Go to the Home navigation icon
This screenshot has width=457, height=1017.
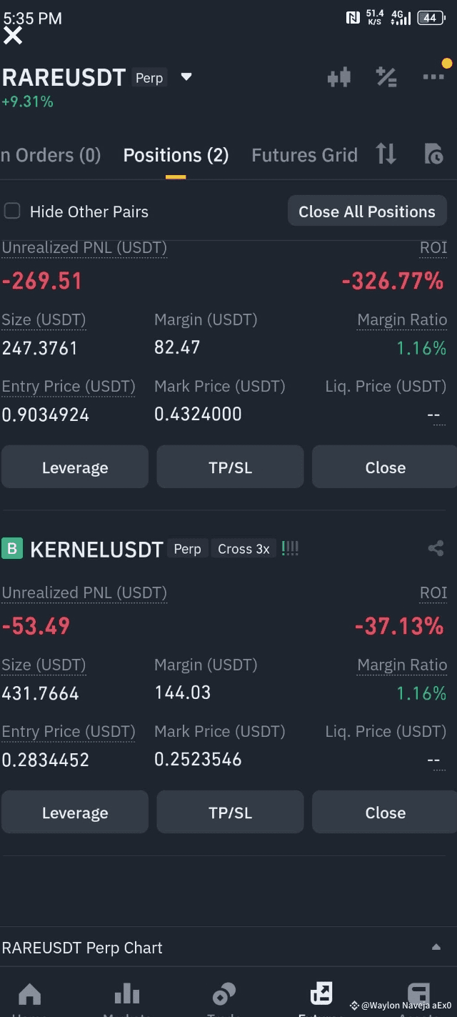(x=29, y=994)
